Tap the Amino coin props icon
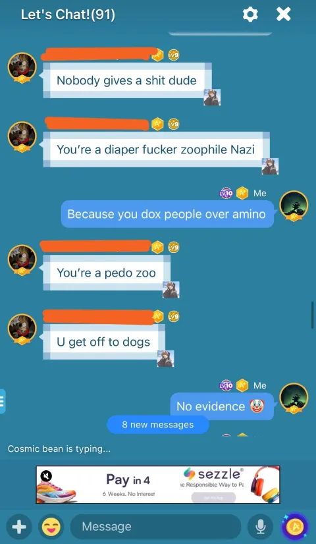Screen dimensions: 316x544 294,528
